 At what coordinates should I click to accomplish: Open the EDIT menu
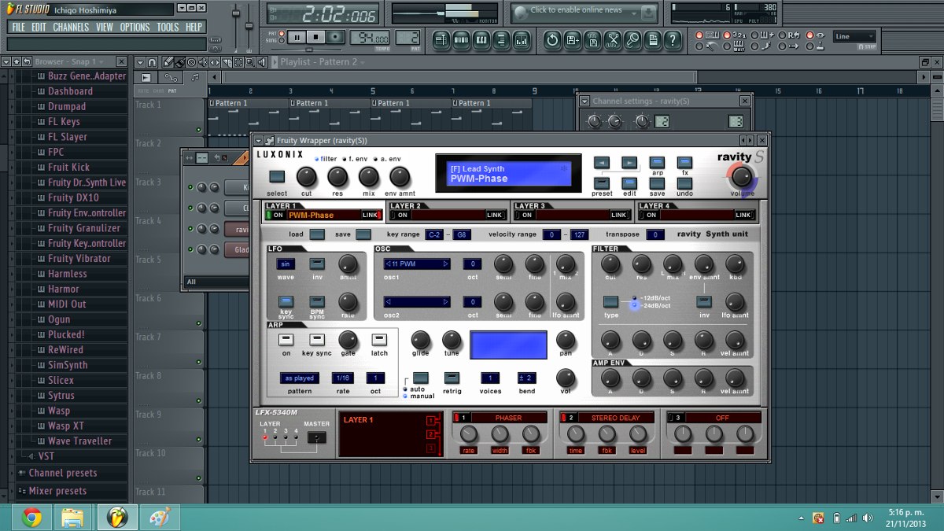click(39, 27)
